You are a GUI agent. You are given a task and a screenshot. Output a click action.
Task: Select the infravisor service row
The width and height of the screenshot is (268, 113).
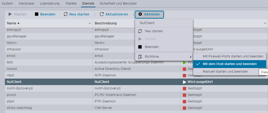[136, 49]
